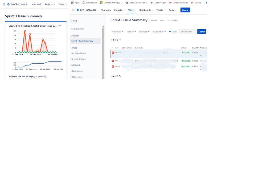Viewport: 266px width, 188px height.
Task: Open GlobalView Portal bookmark
Action: 178,3
